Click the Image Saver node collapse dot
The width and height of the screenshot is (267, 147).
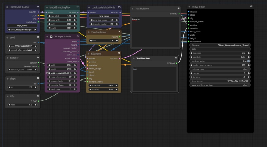click(x=189, y=7)
